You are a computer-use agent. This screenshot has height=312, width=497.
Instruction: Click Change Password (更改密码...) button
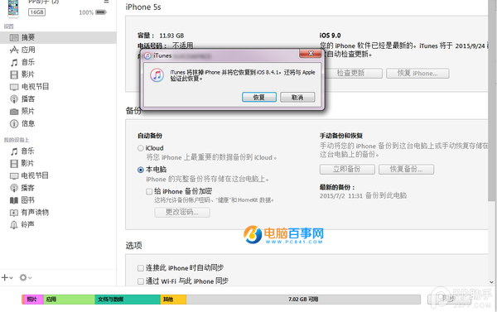point(182,212)
